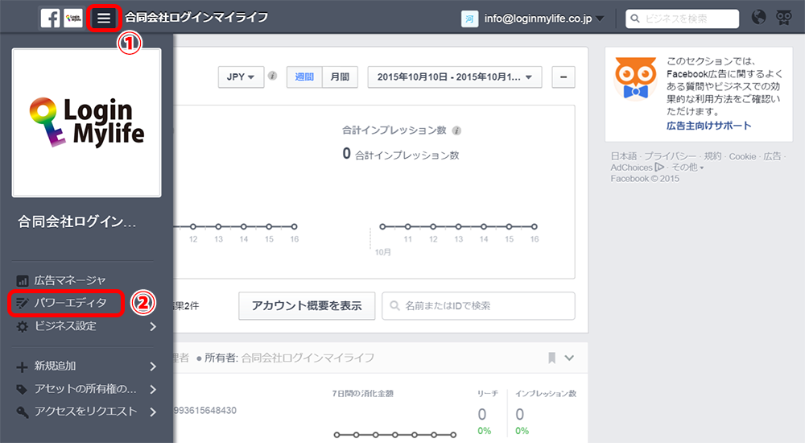The height and width of the screenshot is (443, 805).
Task: Open the その他 footer dropdown
Action: (687, 168)
